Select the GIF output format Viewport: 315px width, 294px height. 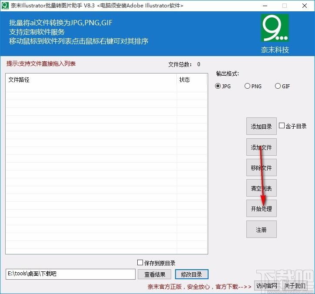click(x=282, y=86)
